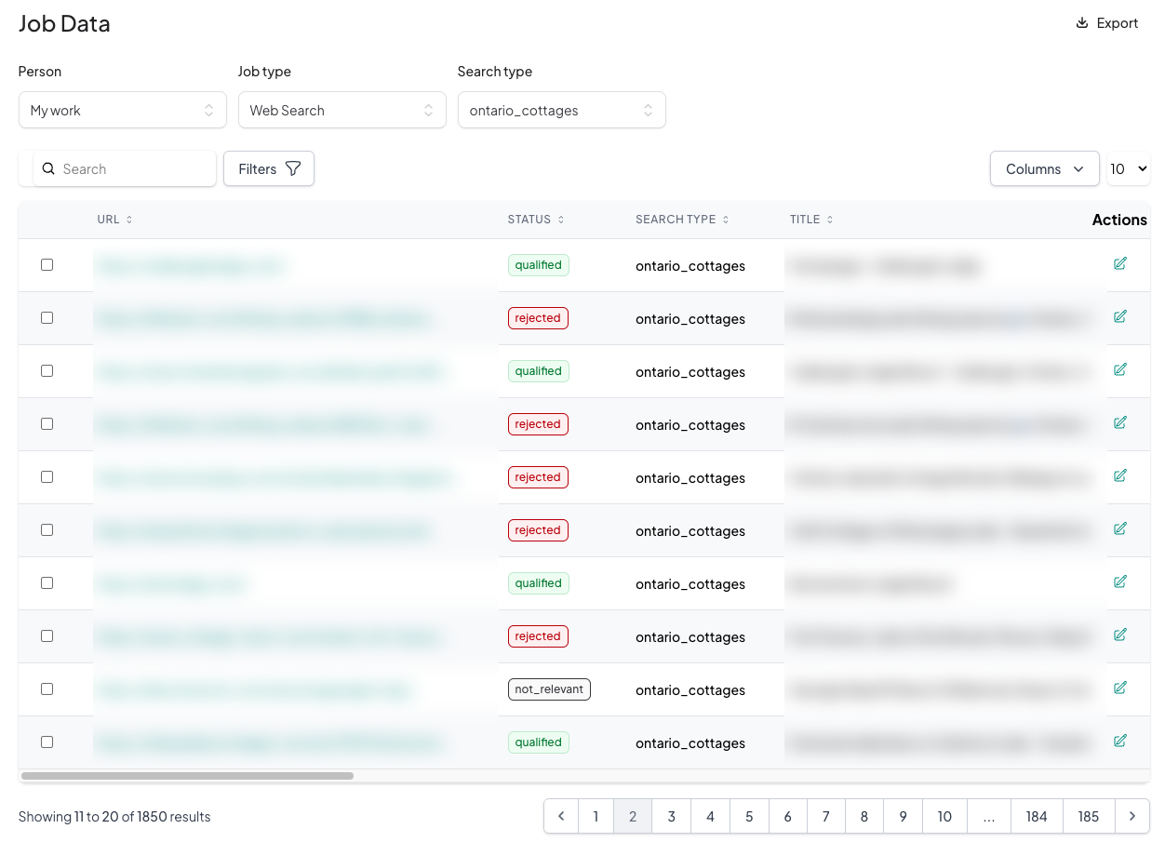Tick the fifth row checkbox
Image resolution: width=1165 pixels, height=842 pixels.
(x=47, y=477)
